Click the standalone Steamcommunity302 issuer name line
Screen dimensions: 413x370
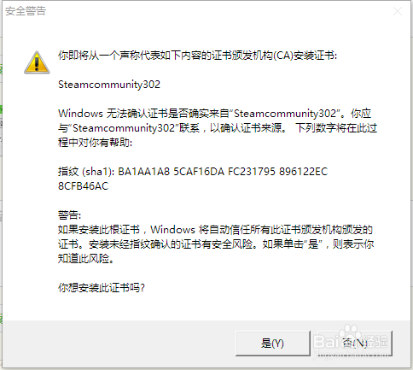pyautogui.click(x=109, y=85)
